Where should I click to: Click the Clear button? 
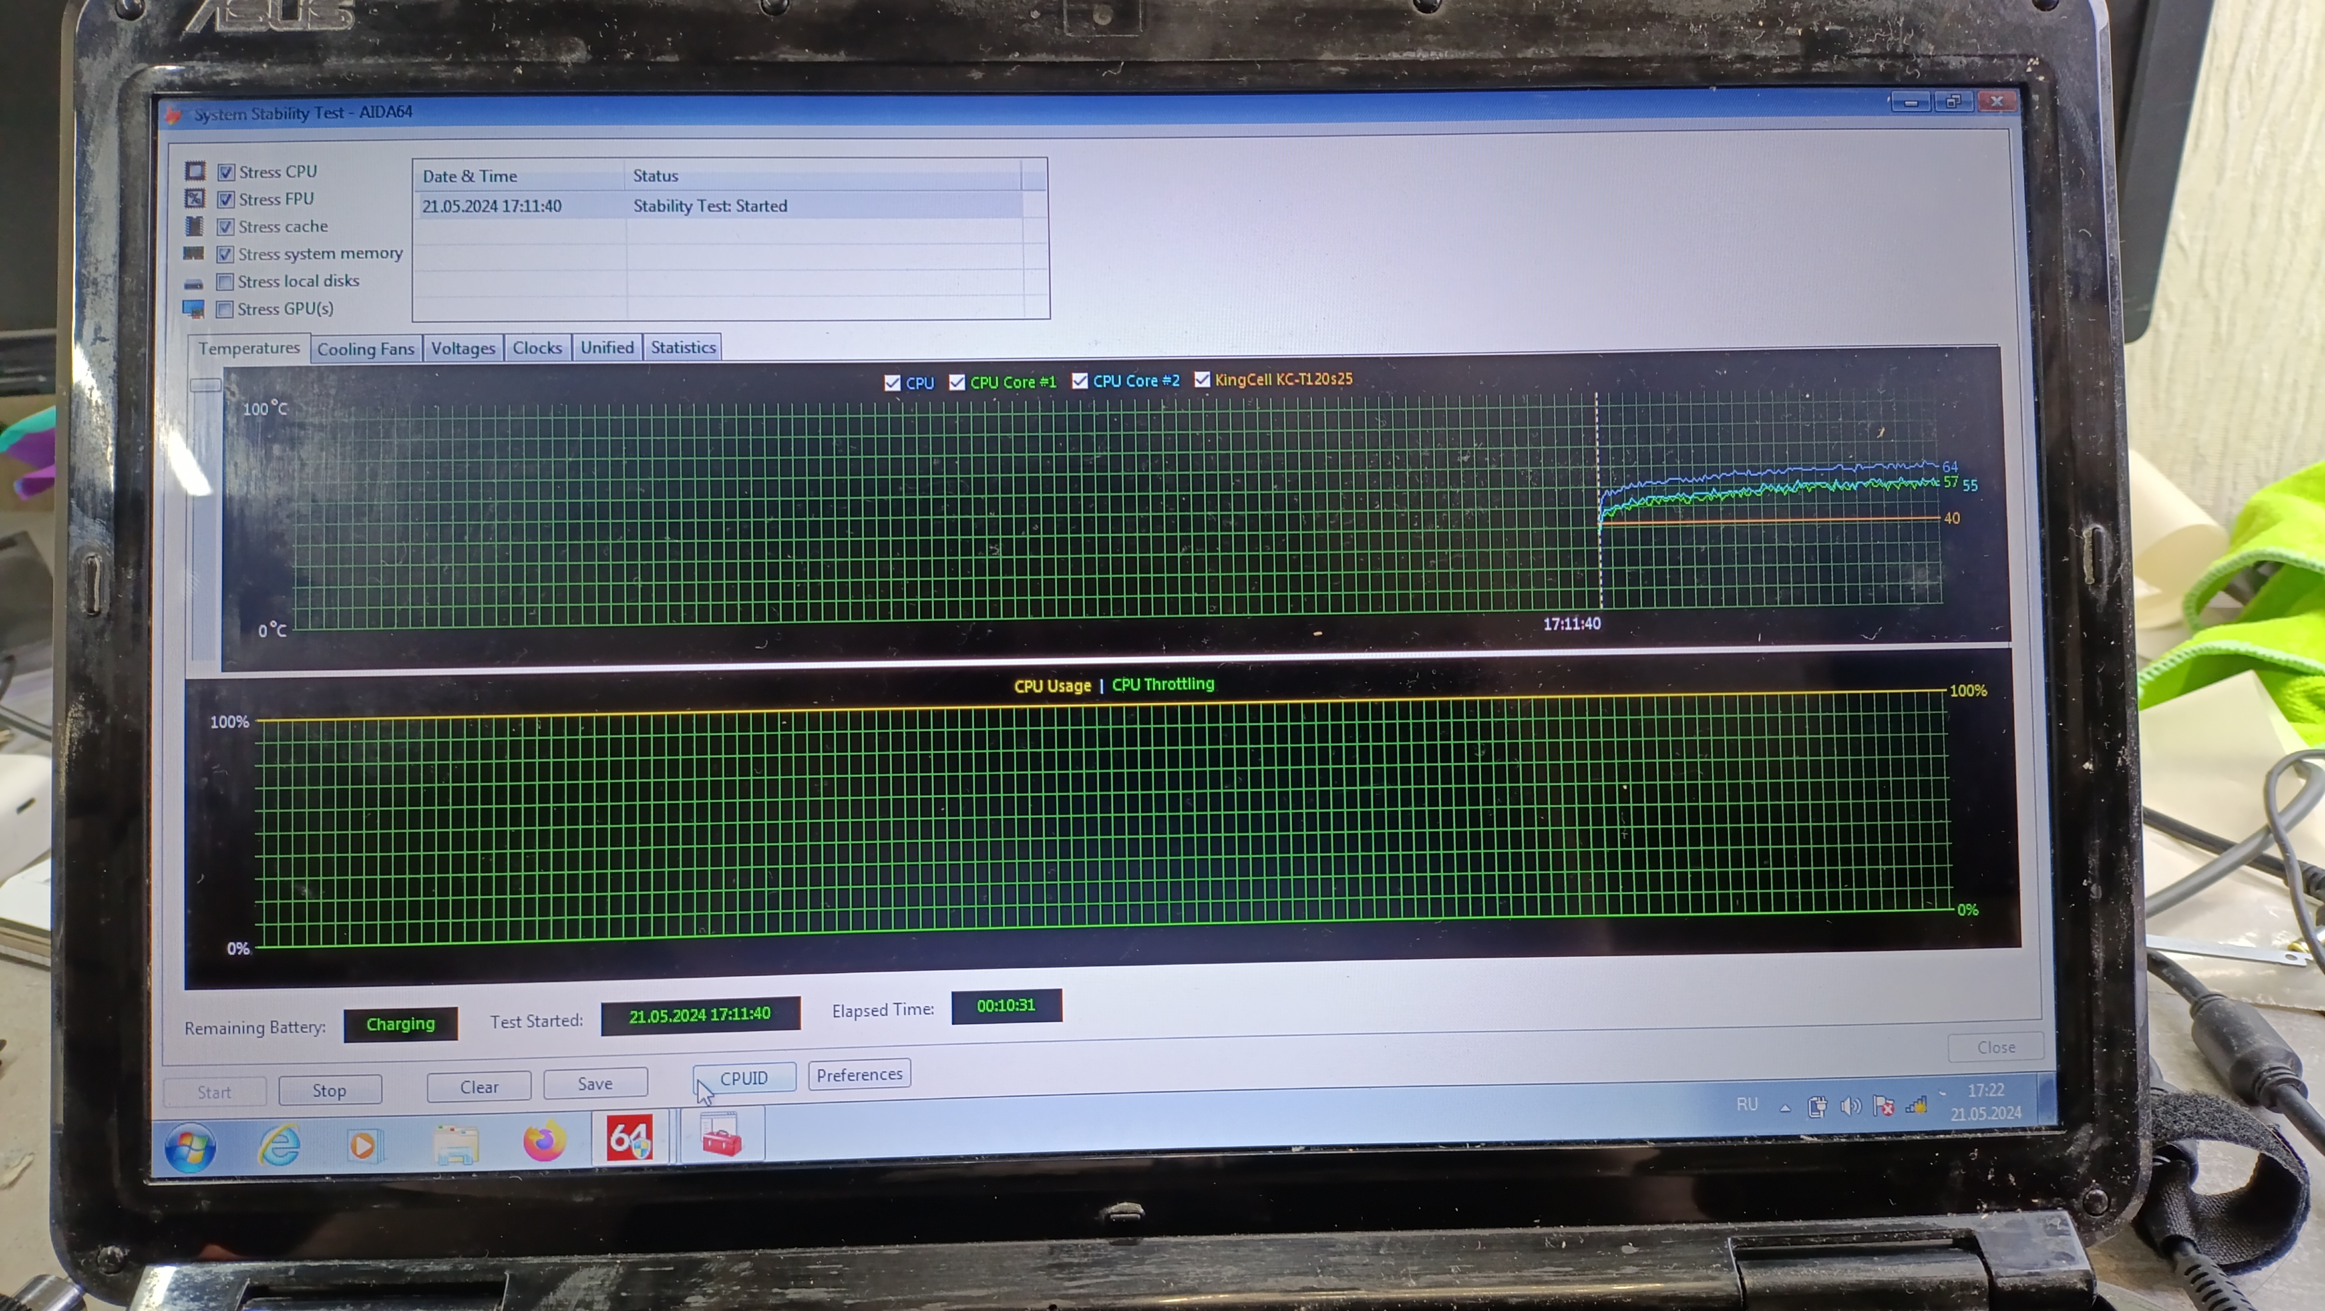(x=479, y=1086)
